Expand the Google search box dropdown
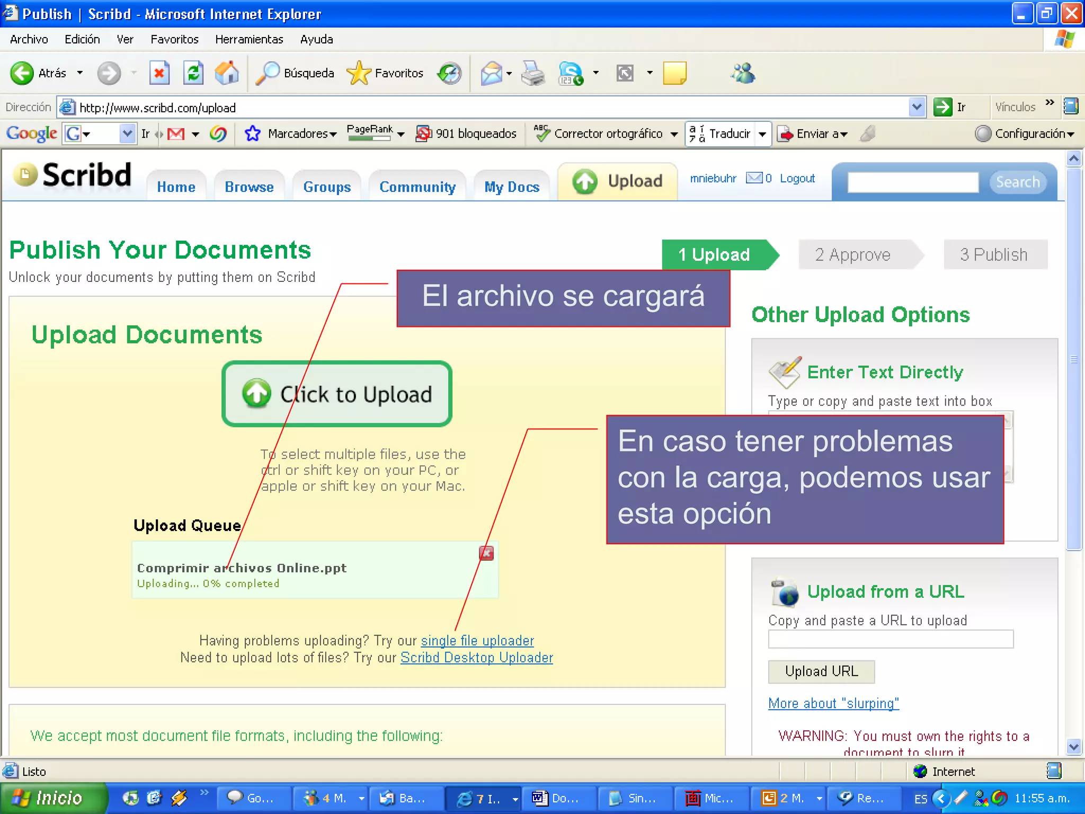This screenshot has width=1085, height=814. point(127,134)
